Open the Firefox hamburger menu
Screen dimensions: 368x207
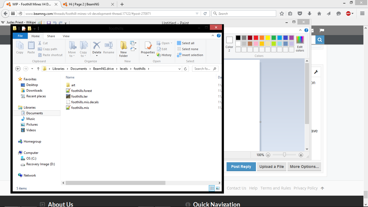click(362, 13)
